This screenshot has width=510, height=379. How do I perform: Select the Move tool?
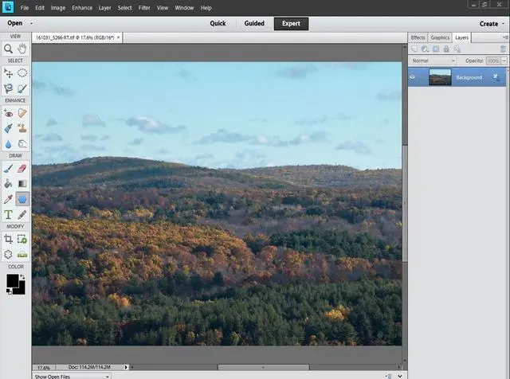click(8, 73)
